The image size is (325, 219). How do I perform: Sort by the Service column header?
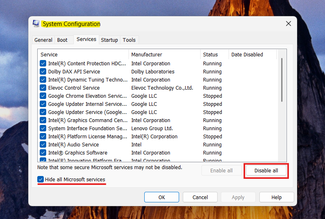[x=83, y=54]
